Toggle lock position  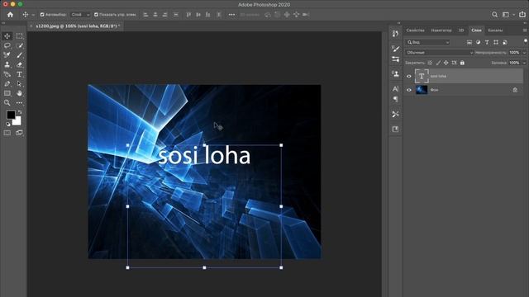[446, 63]
